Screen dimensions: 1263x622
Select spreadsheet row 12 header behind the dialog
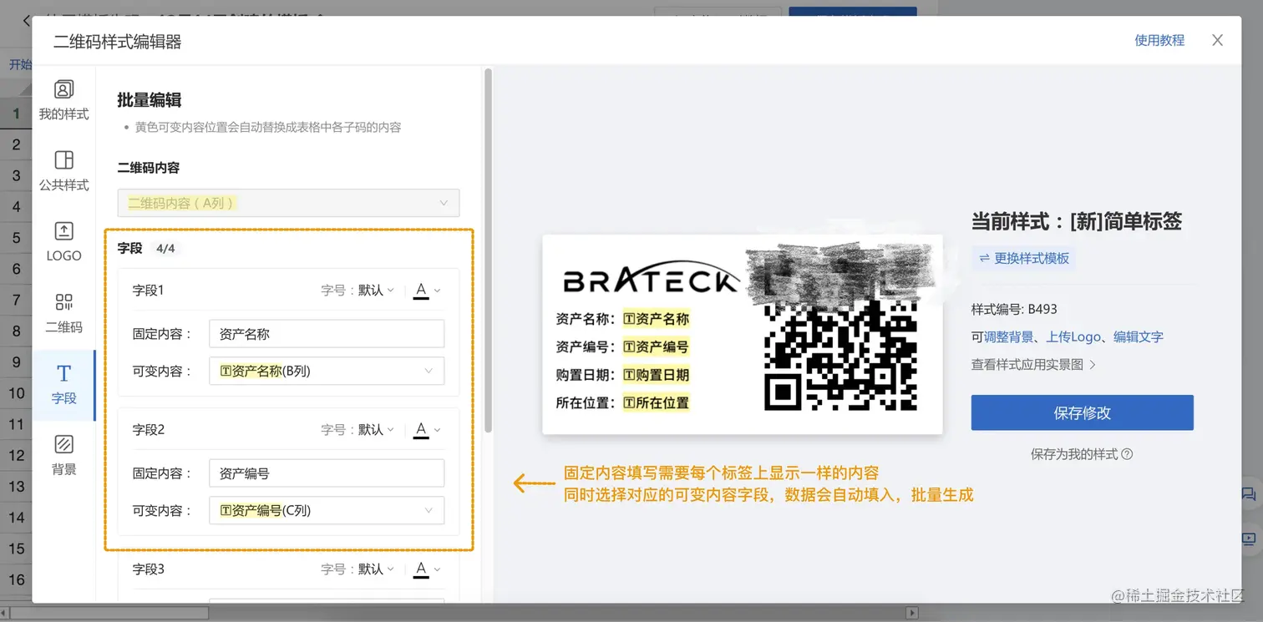[16, 456]
